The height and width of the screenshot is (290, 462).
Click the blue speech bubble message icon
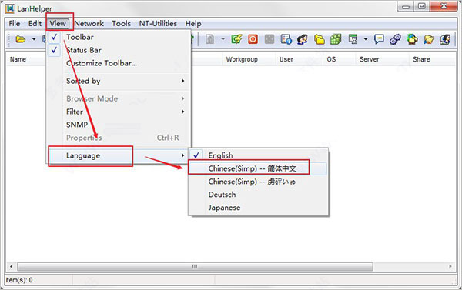click(x=379, y=39)
